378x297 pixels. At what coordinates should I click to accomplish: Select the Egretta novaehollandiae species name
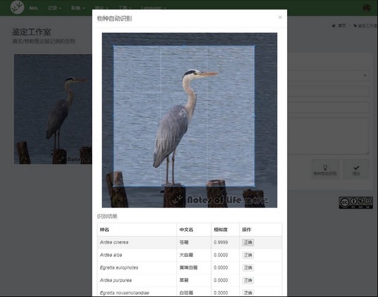click(x=125, y=293)
